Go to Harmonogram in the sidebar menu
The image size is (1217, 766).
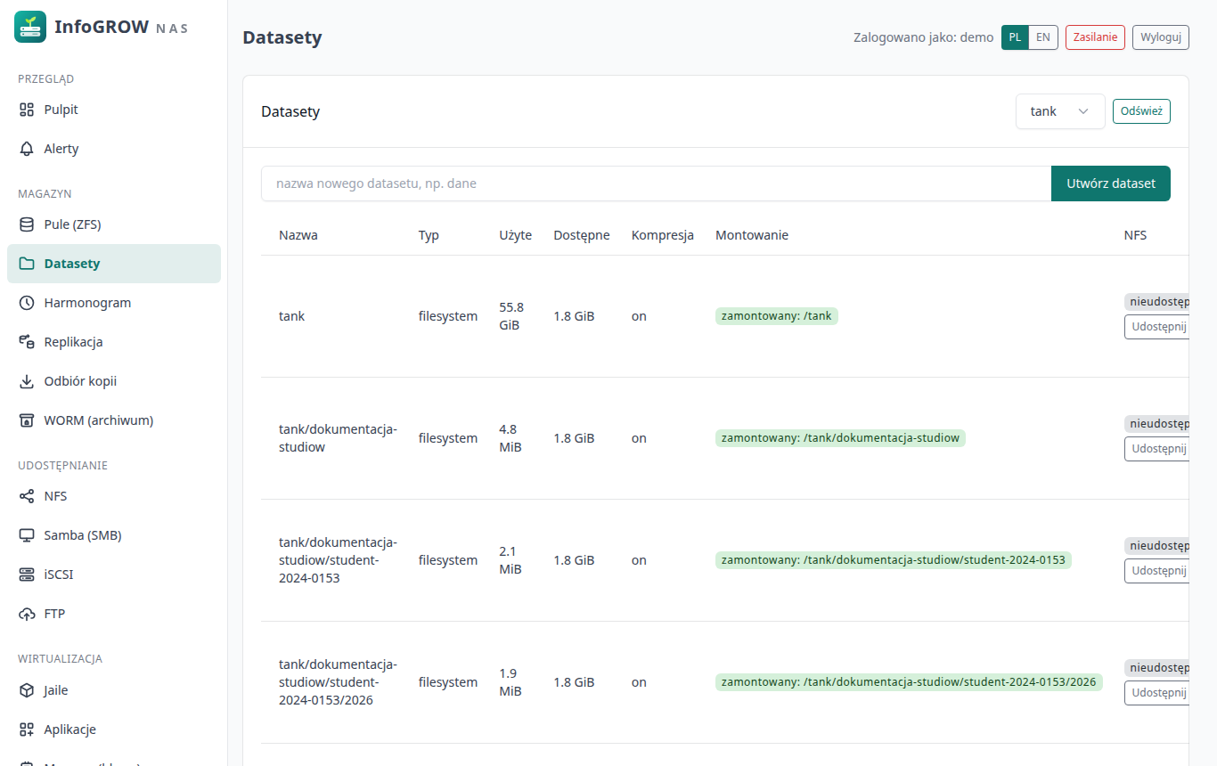[114, 303]
